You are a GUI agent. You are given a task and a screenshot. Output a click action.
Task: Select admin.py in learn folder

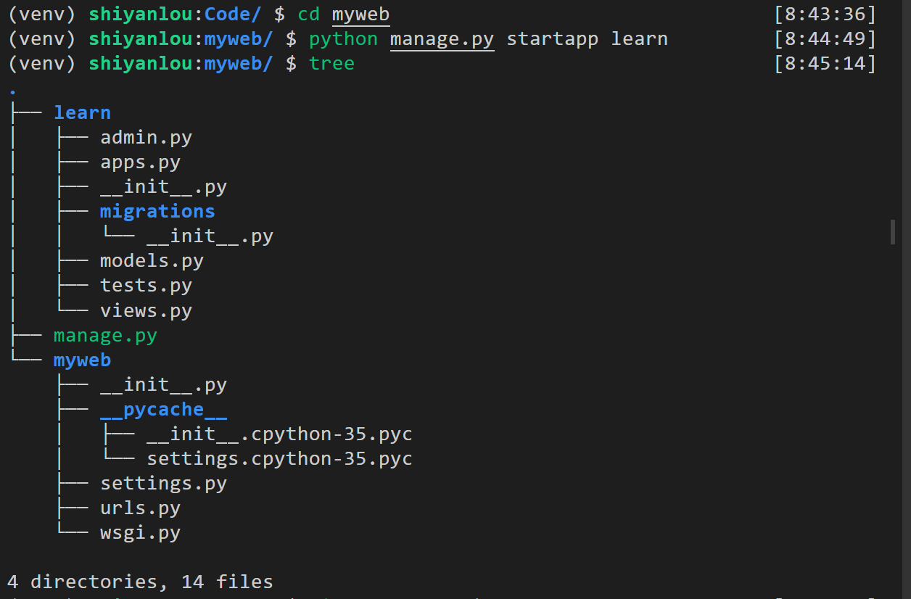[146, 137]
